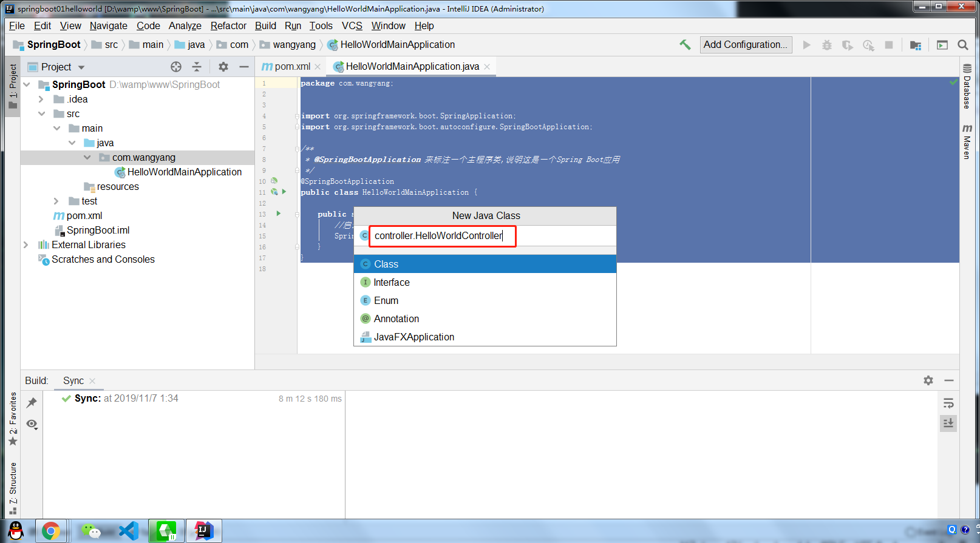
Task: Open the Structure tool window
Action: [x=13, y=489]
